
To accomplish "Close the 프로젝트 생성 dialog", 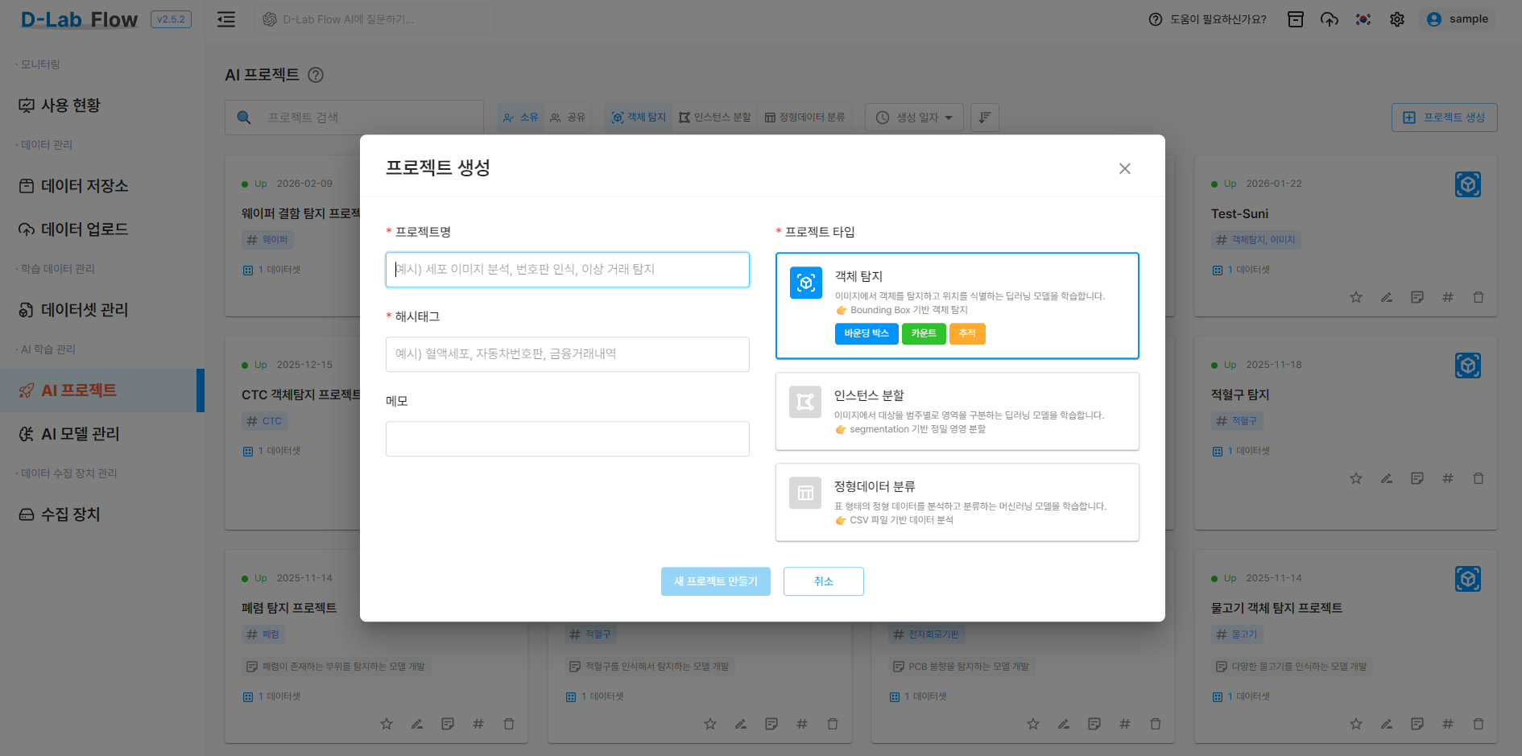I will [x=1125, y=168].
